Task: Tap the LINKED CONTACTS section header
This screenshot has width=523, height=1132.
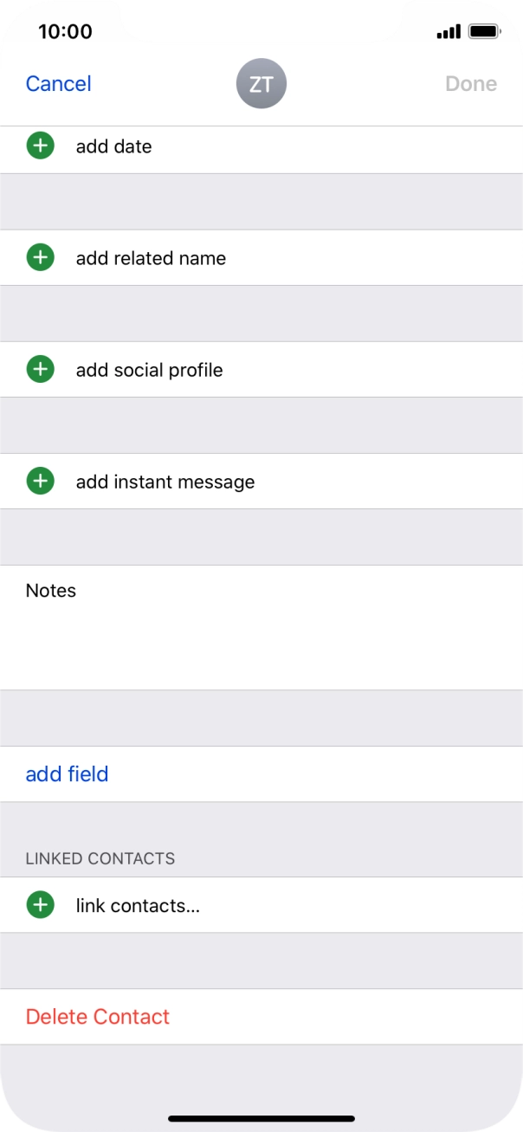Action: pyautogui.click(x=102, y=858)
